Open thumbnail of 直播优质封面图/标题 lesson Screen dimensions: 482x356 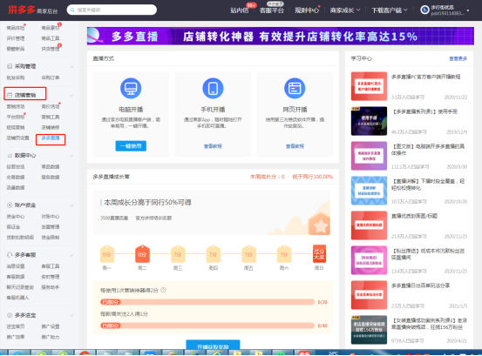pyautogui.click(x=369, y=225)
